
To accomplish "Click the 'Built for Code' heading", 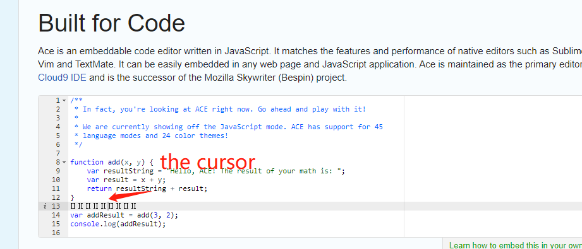I will 111,23.
